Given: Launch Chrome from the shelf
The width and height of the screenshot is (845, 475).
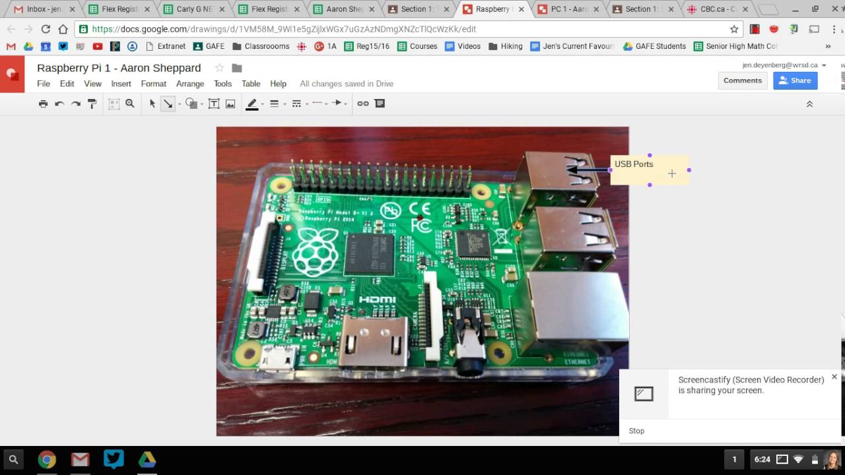Looking at the screenshot, I should click(x=47, y=459).
